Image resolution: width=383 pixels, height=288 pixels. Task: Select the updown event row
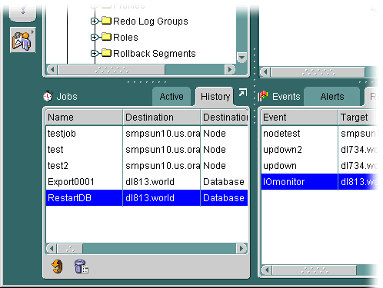[320, 166]
